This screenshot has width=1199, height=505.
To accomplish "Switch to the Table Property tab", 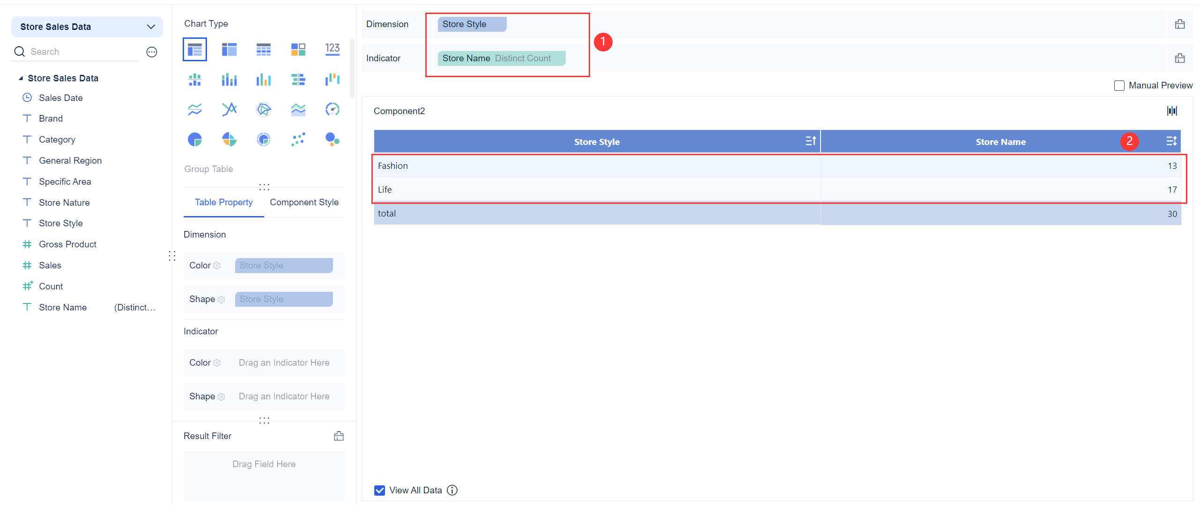I will point(223,202).
